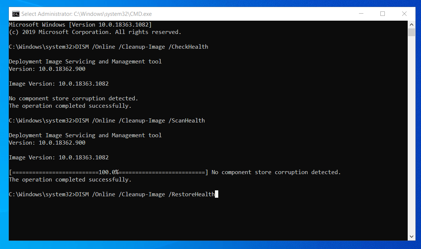Close the Administrator CMD.exe window
421x249 pixels.
point(404,14)
